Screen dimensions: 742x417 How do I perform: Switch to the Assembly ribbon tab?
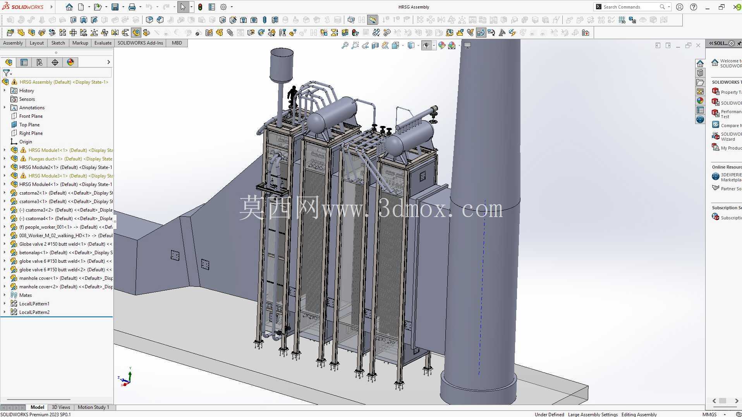(x=13, y=43)
